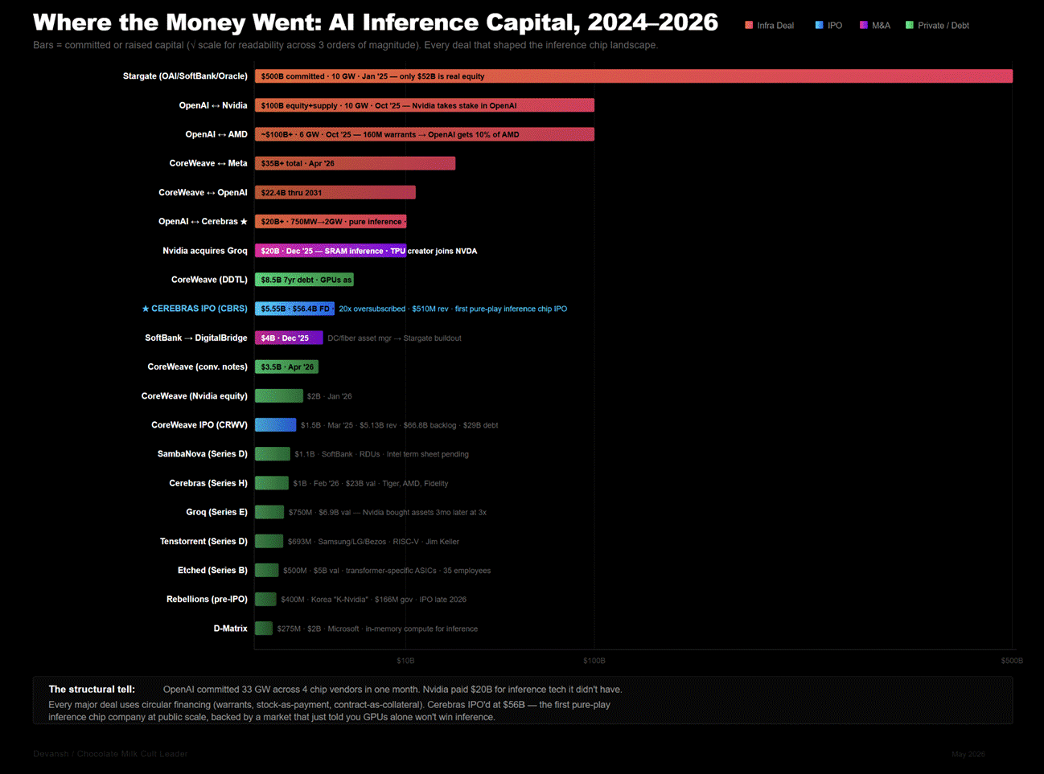Click the 'SoftBank → DigitalBridge' row label
1044x774 pixels.
(196, 338)
